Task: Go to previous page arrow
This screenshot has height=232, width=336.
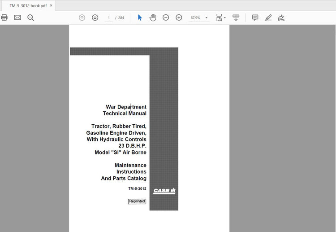Action: (x=82, y=18)
